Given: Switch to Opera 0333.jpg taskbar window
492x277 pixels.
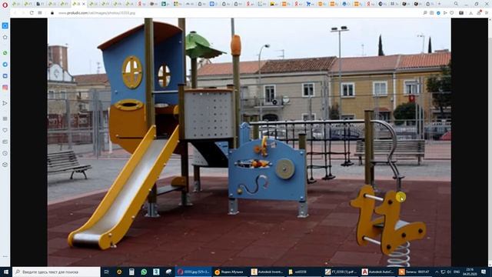Looking at the screenshot, I should click(x=193, y=272).
